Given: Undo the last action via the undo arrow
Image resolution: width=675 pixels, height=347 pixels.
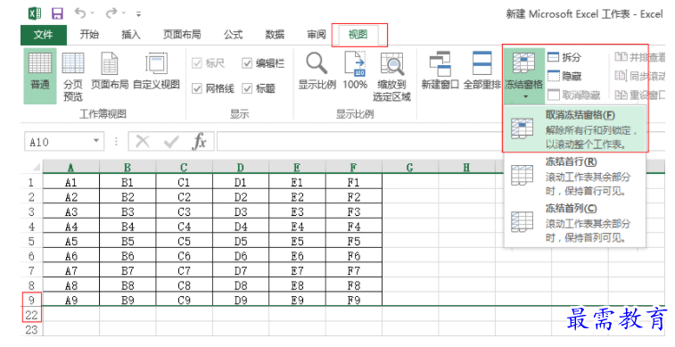Looking at the screenshot, I should coord(80,13).
